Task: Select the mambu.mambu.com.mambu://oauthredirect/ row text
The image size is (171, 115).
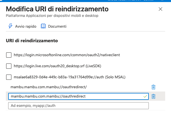Action: click(x=49, y=87)
